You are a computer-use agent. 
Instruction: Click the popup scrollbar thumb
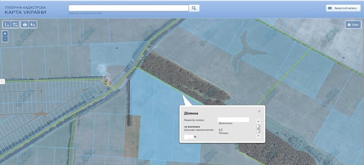[x=258, y=128]
